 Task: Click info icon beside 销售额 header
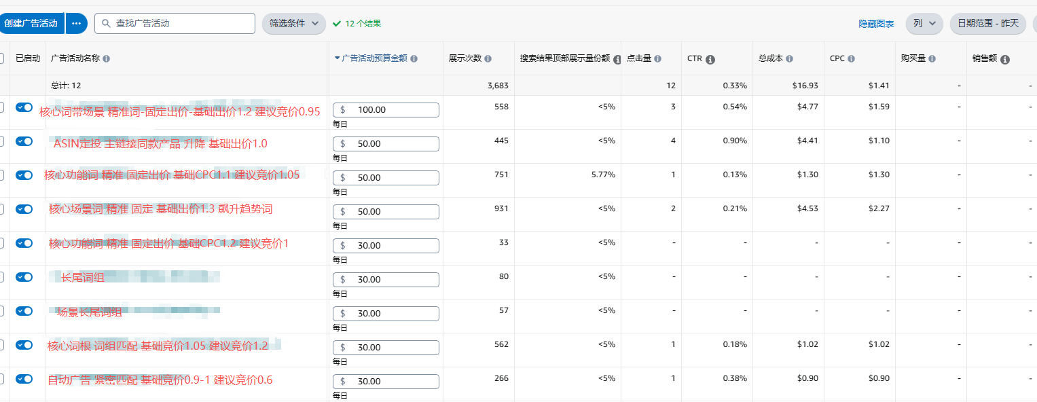click(1005, 59)
